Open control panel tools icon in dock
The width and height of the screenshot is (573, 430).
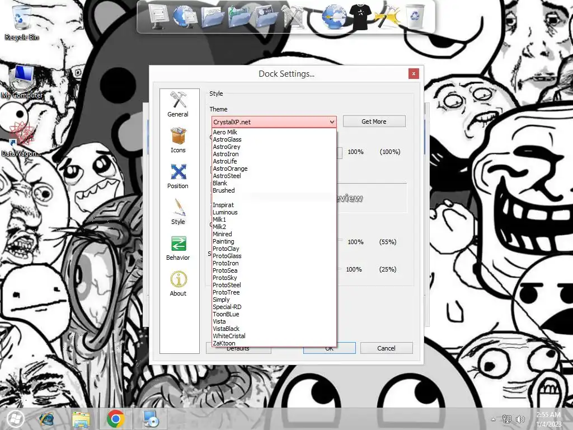tap(293, 16)
